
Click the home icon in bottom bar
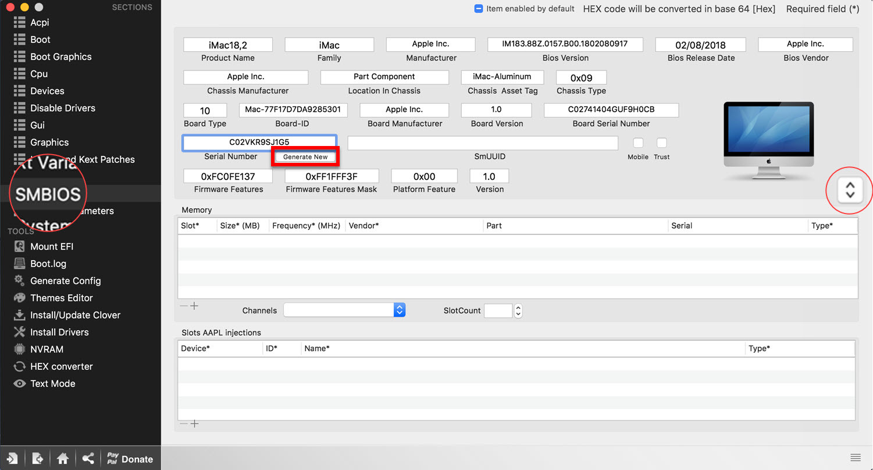[x=63, y=459]
